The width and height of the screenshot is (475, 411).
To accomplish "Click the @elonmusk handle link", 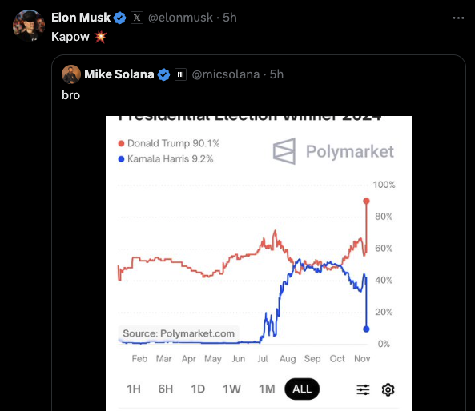I will tap(180, 18).
